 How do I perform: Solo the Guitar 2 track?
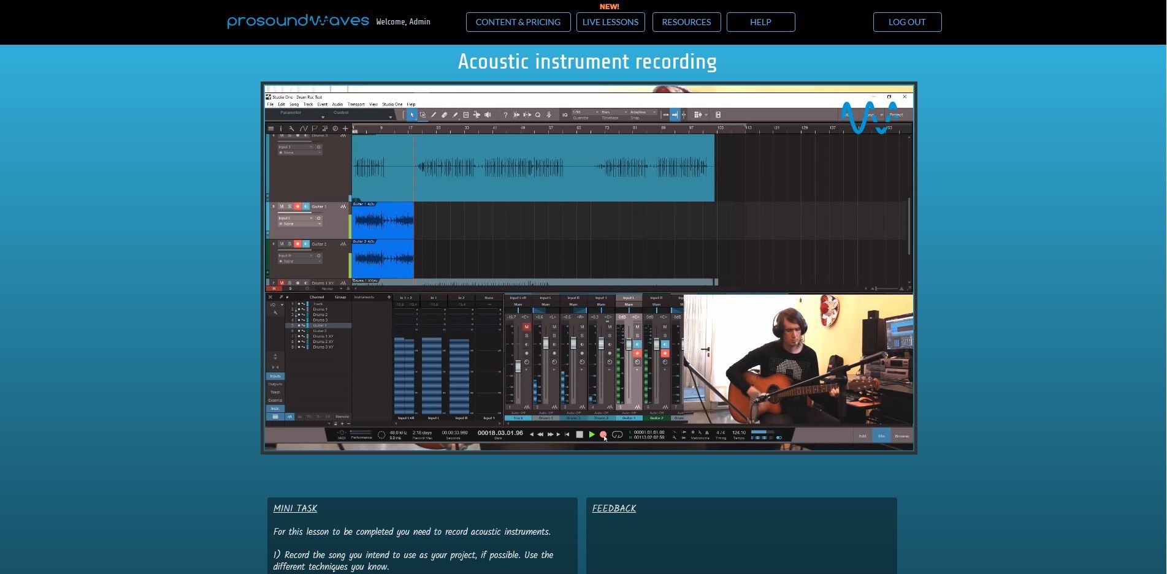289,244
